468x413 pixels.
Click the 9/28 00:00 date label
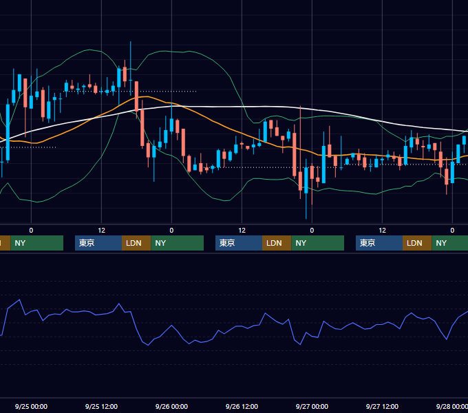[x=452, y=406]
